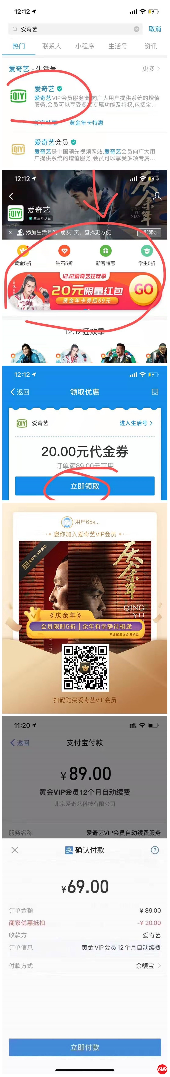
Task: Tap the 钻石5折 diamond icon
Action: tap(64, 251)
